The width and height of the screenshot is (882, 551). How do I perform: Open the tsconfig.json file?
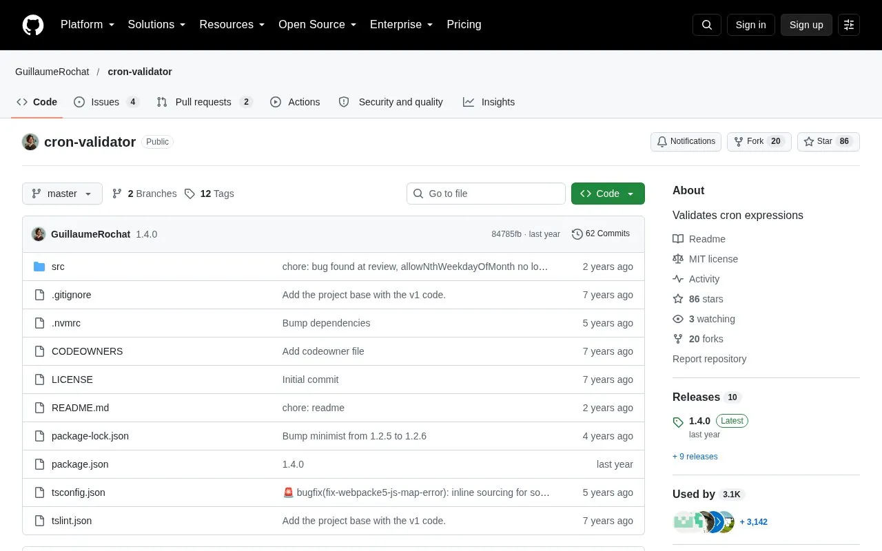(79, 492)
